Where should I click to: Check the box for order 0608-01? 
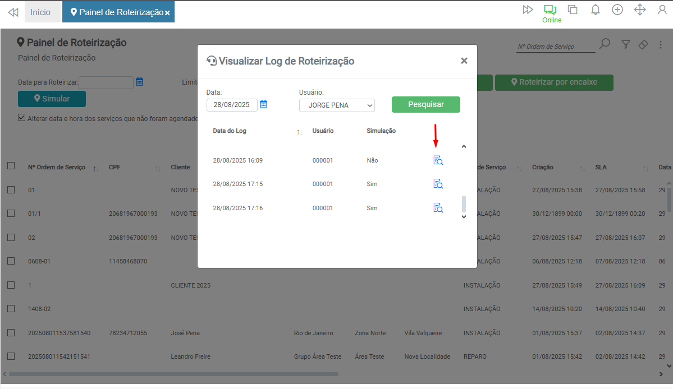click(x=11, y=261)
